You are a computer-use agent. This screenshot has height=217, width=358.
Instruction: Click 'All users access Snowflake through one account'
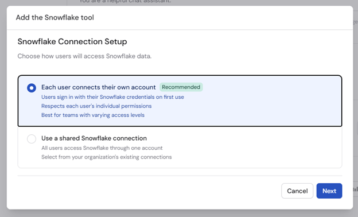pyautogui.click(x=102, y=148)
